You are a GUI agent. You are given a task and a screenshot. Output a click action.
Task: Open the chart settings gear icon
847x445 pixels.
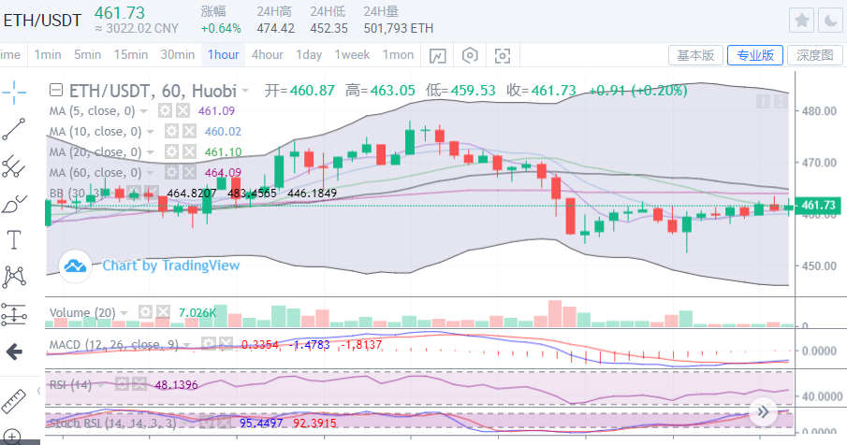click(x=470, y=55)
